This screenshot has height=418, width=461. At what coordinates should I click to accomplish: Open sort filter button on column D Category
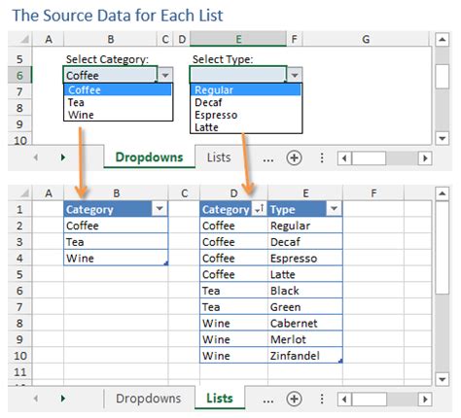click(259, 209)
